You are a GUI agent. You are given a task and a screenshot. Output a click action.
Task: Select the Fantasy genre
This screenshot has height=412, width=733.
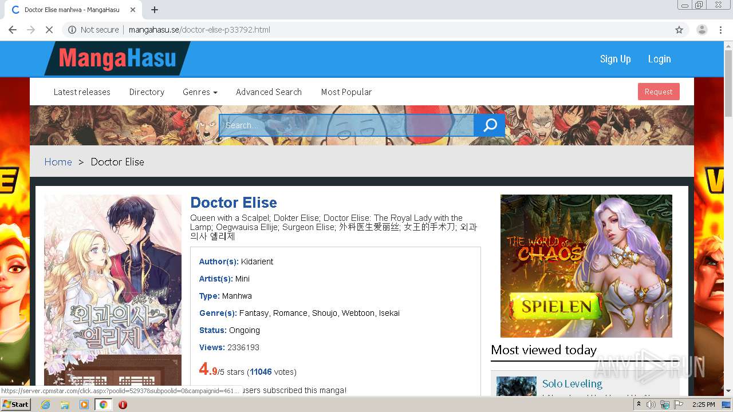254,313
